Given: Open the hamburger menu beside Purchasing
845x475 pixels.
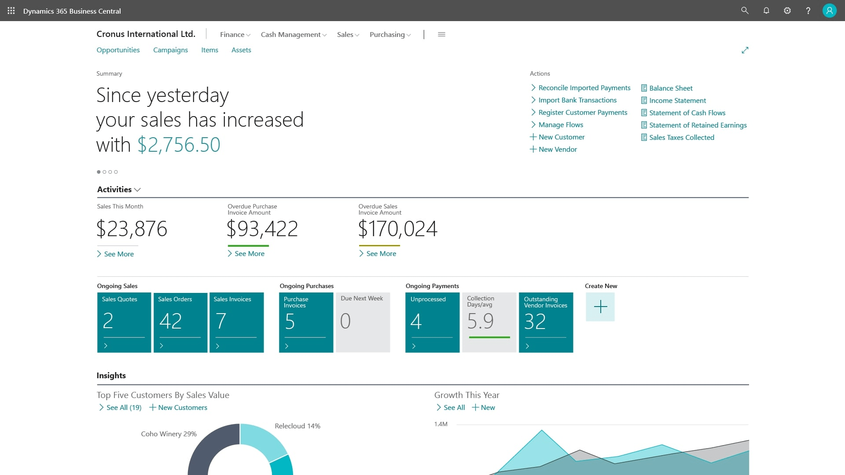Looking at the screenshot, I should pyautogui.click(x=441, y=34).
